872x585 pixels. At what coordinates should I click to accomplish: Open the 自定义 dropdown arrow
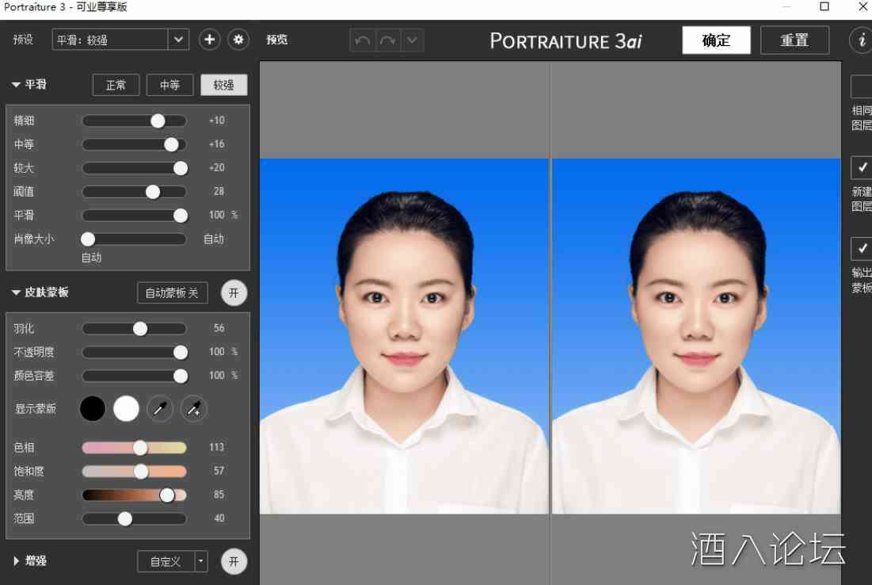(201, 561)
